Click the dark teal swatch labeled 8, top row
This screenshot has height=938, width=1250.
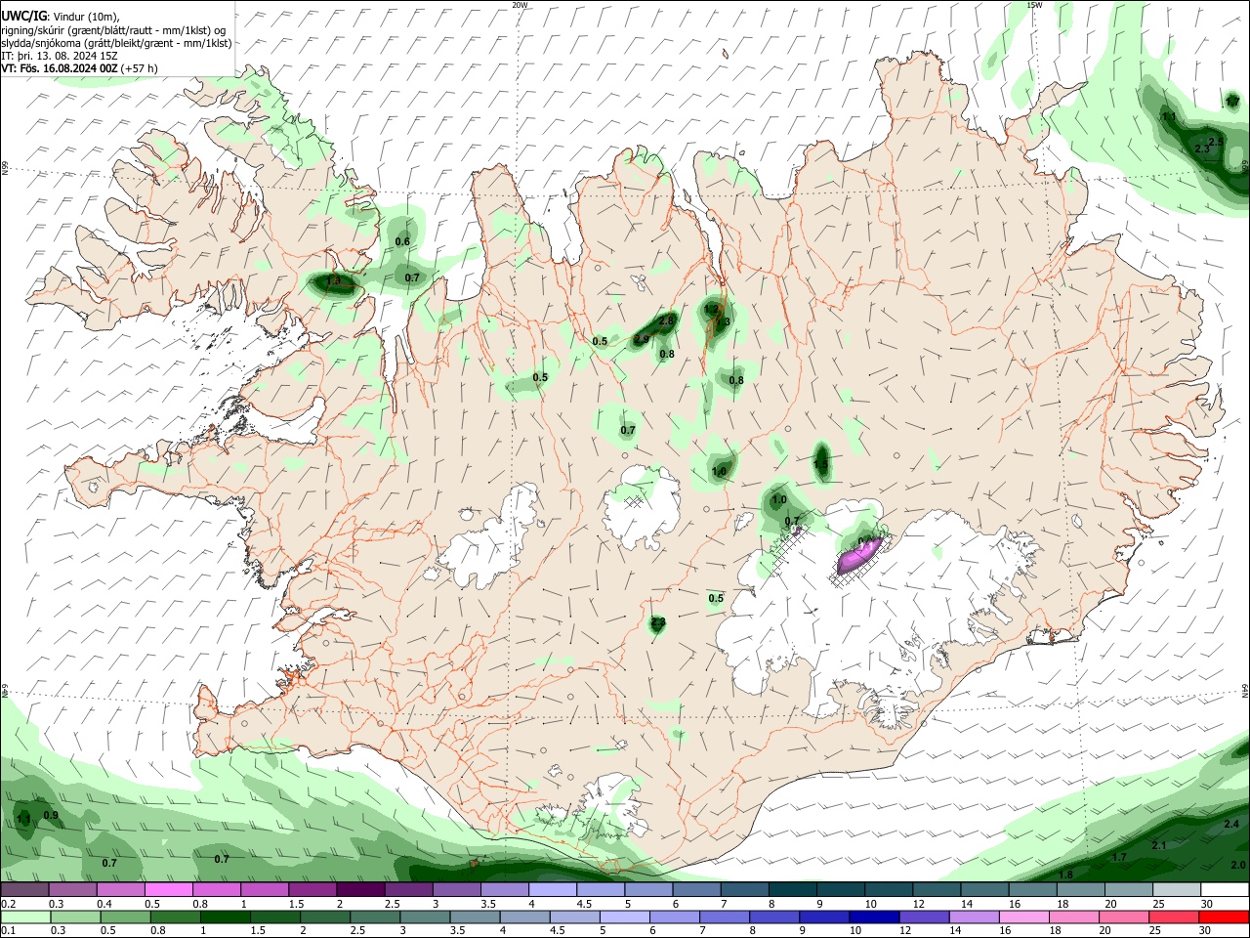(x=793, y=890)
